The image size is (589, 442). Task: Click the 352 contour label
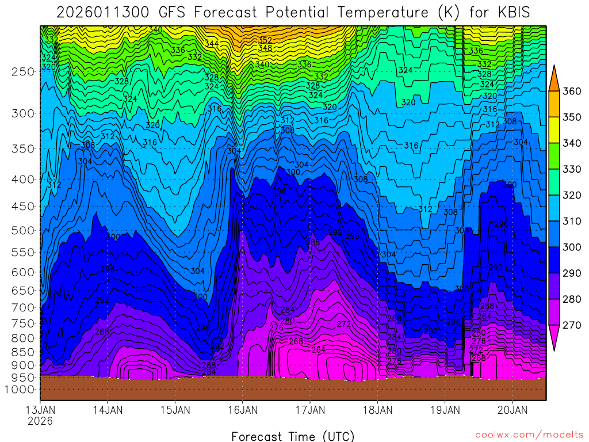[x=265, y=41]
